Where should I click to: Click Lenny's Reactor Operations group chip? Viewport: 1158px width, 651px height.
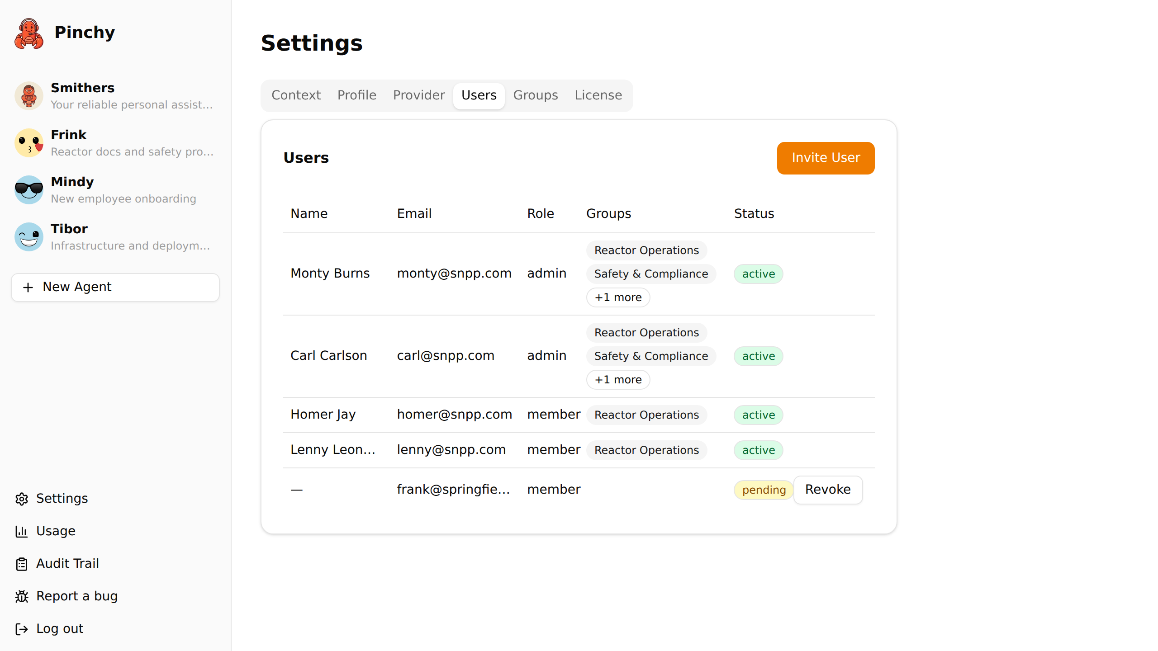646,450
